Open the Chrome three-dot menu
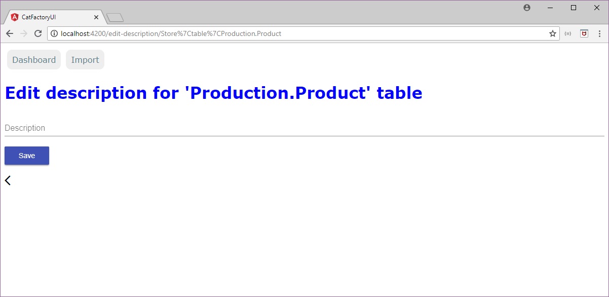The image size is (609, 297). 599,33
